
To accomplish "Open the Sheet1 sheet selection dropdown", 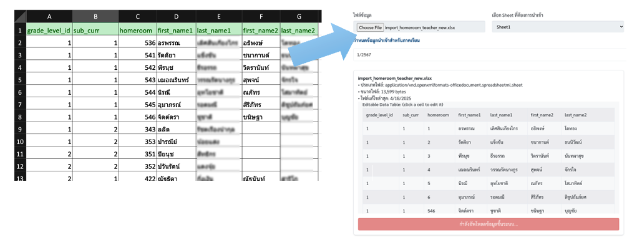I will tap(558, 27).
